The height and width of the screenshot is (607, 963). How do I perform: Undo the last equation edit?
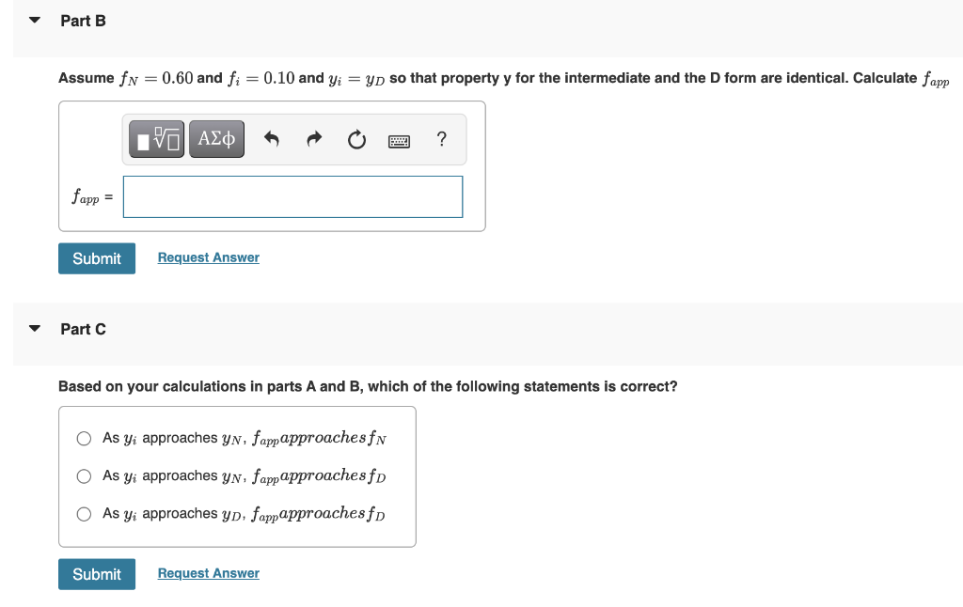click(x=271, y=138)
